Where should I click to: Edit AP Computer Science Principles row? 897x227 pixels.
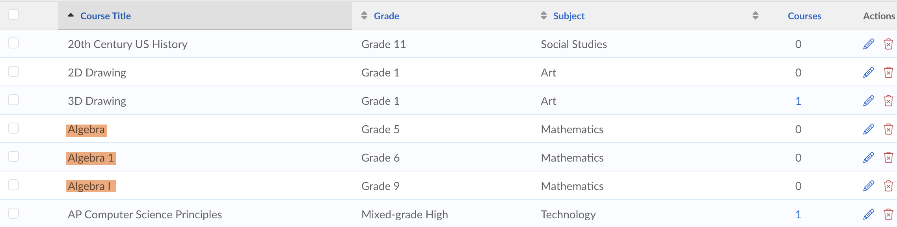869,214
